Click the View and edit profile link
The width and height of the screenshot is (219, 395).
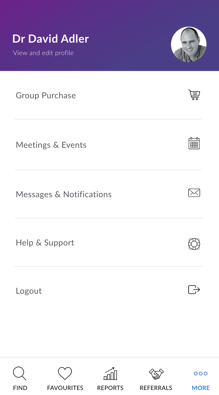[44, 53]
